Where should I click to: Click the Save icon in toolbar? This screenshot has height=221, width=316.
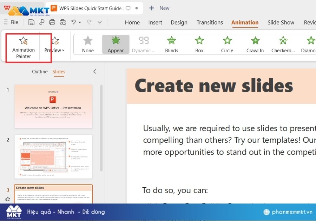pos(31,22)
